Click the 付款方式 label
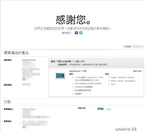The image size is (145, 132). tap(82, 108)
